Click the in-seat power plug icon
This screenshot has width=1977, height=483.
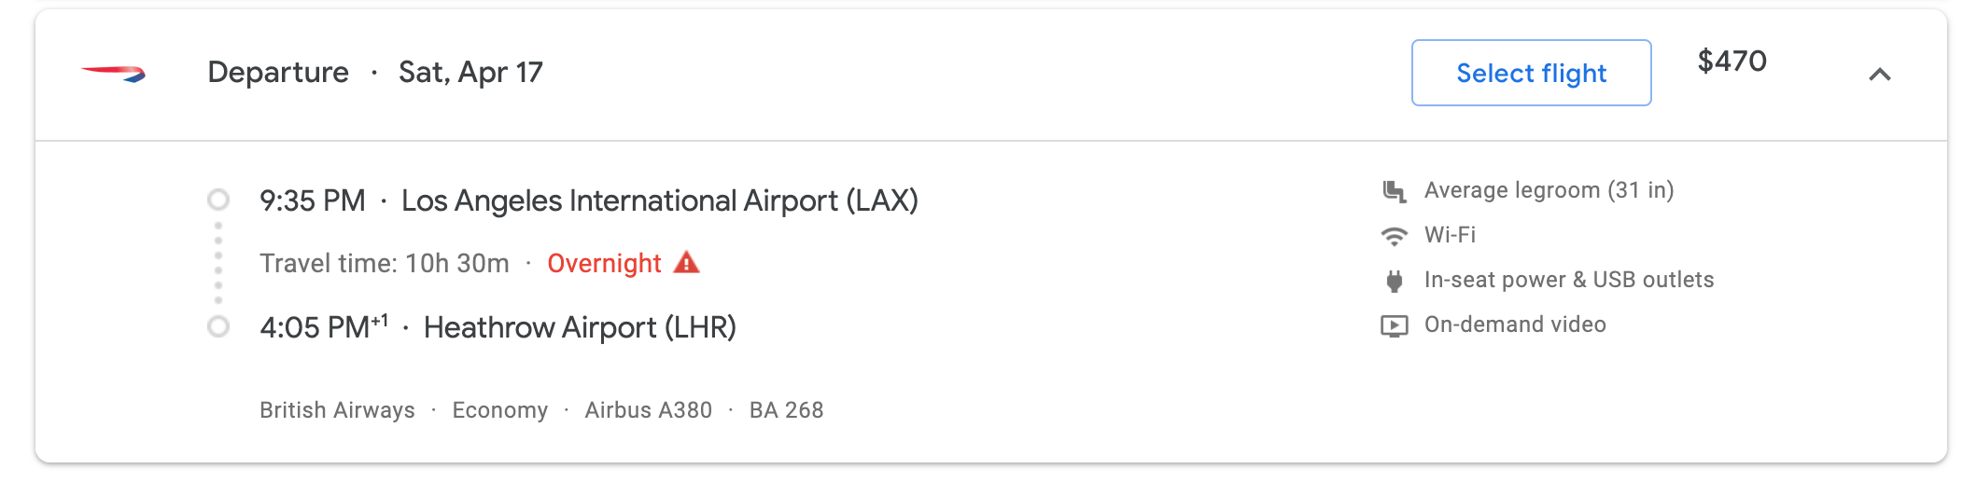tap(1394, 281)
